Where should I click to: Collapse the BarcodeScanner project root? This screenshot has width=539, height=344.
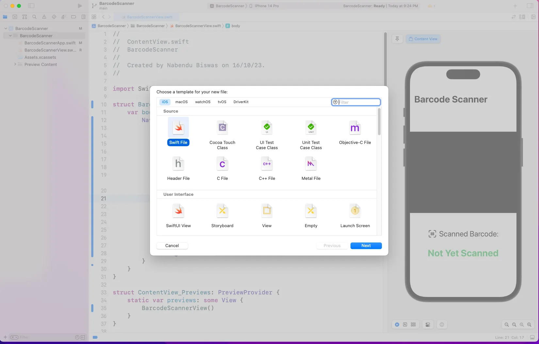click(x=6, y=28)
